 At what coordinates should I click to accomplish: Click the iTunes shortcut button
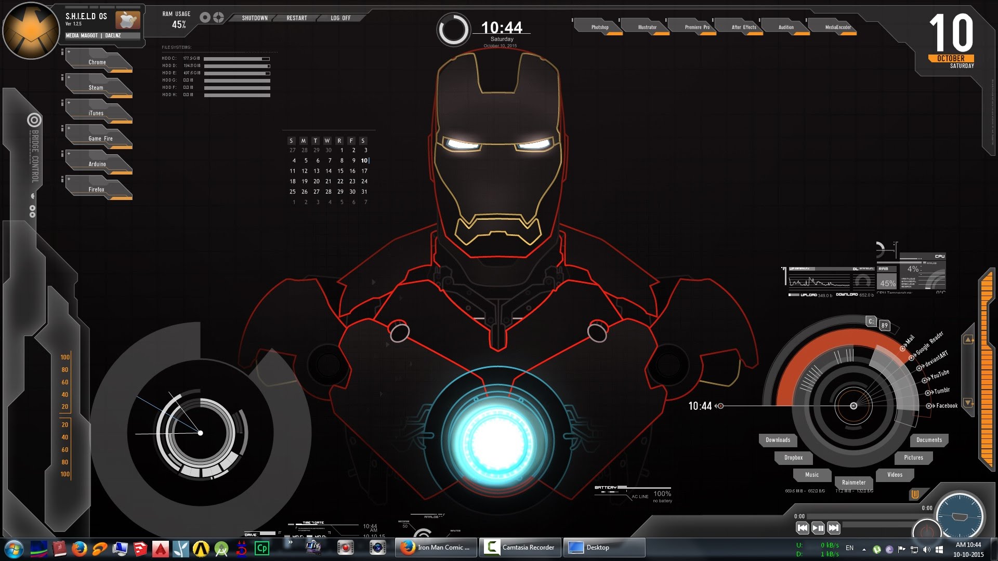point(96,112)
